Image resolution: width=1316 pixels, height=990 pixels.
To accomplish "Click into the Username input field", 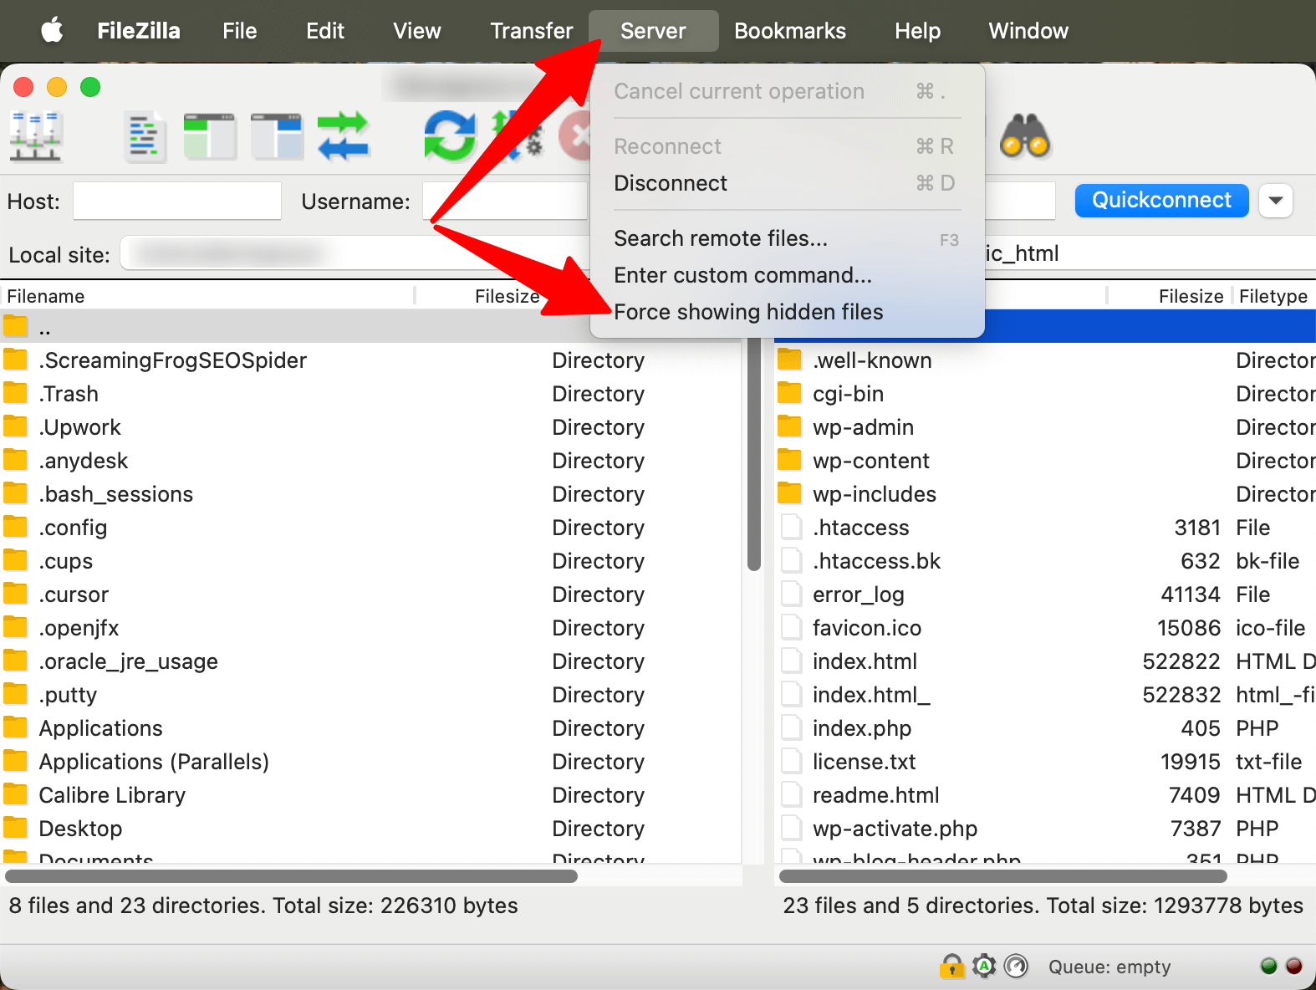I will tap(506, 201).
